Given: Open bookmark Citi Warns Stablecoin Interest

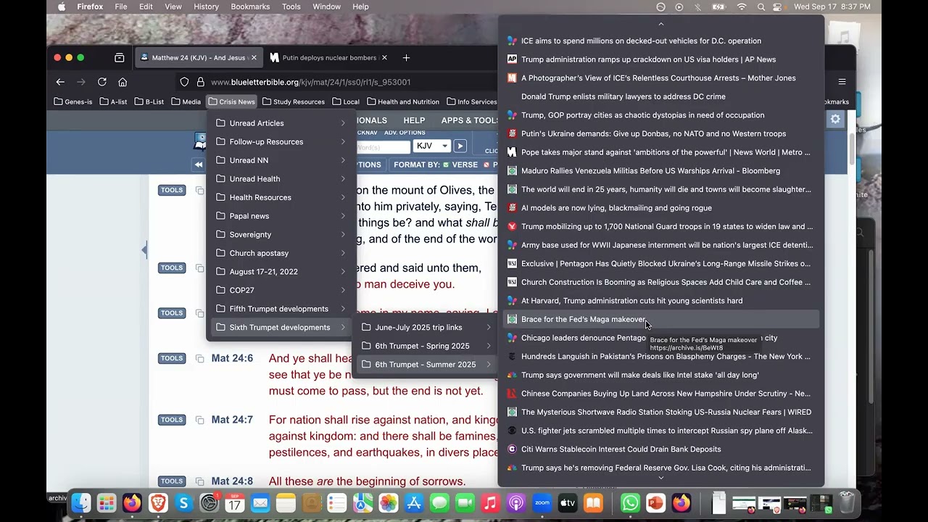Looking at the screenshot, I should click(x=660, y=449).
